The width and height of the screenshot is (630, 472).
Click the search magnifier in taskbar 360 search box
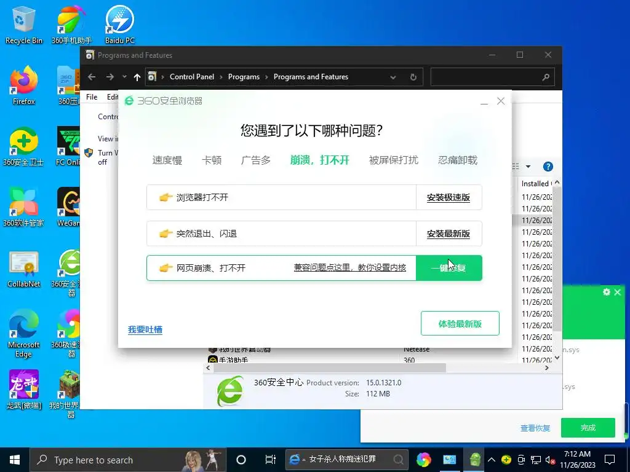click(x=399, y=460)
